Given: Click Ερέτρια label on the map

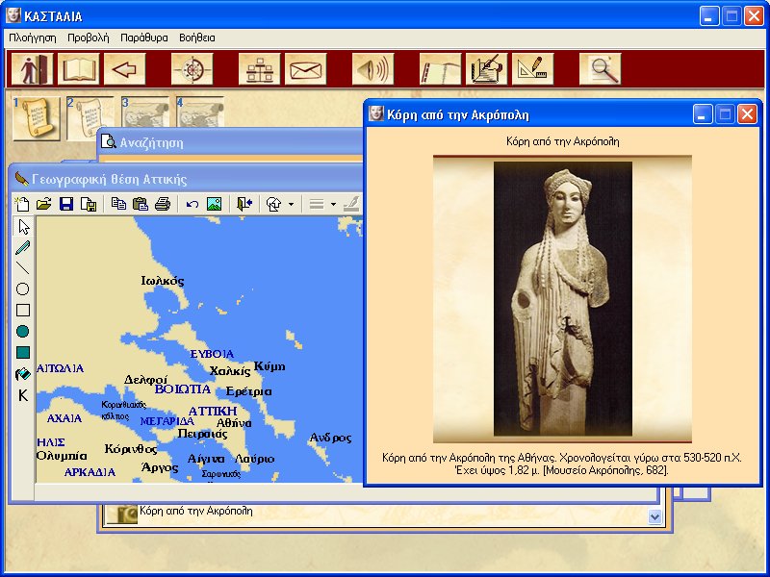Looking at the screenshot, I should click(x=248, y=391).
